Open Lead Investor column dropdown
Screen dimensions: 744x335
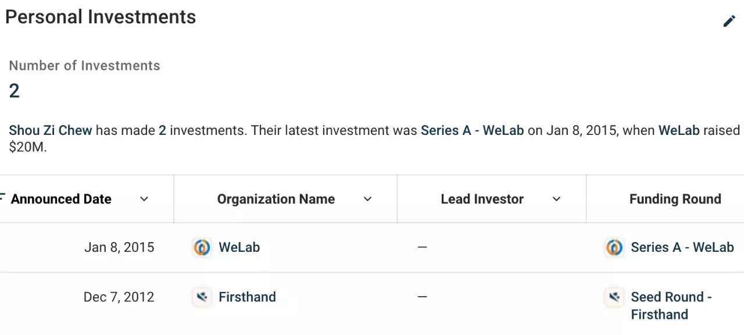click(556, 199)
